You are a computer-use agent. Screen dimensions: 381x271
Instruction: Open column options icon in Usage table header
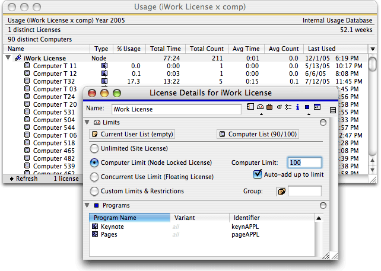(373, 49)
